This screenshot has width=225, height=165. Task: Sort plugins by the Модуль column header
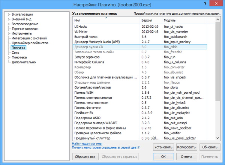[x=184, y=20]
